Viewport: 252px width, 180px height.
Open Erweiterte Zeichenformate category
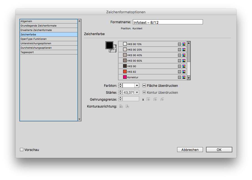[x=49, y=30]
